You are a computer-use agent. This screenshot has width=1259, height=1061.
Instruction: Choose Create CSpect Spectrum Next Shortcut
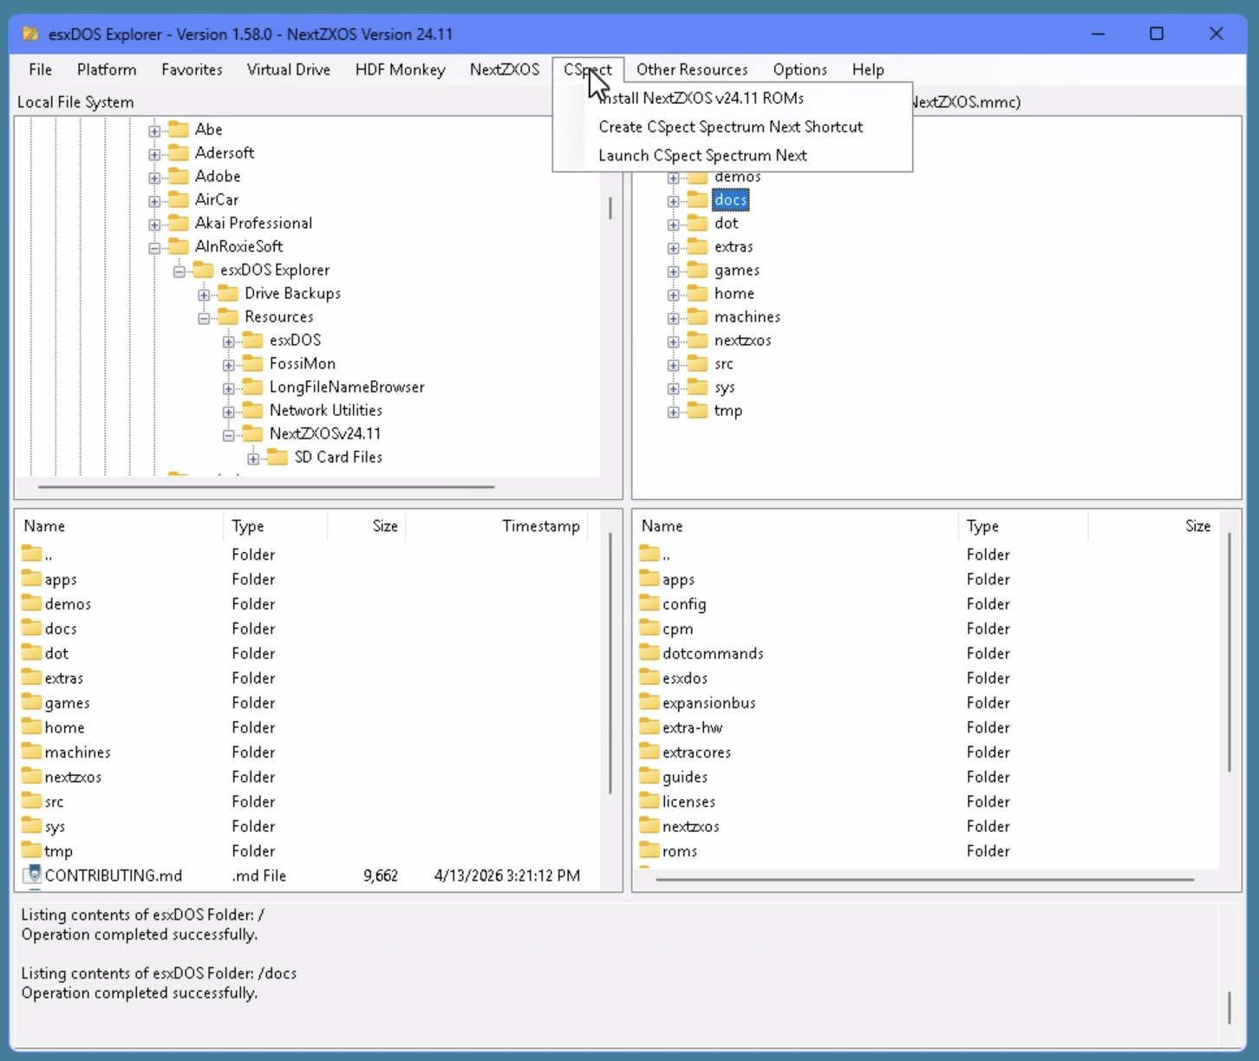(733, 127)
